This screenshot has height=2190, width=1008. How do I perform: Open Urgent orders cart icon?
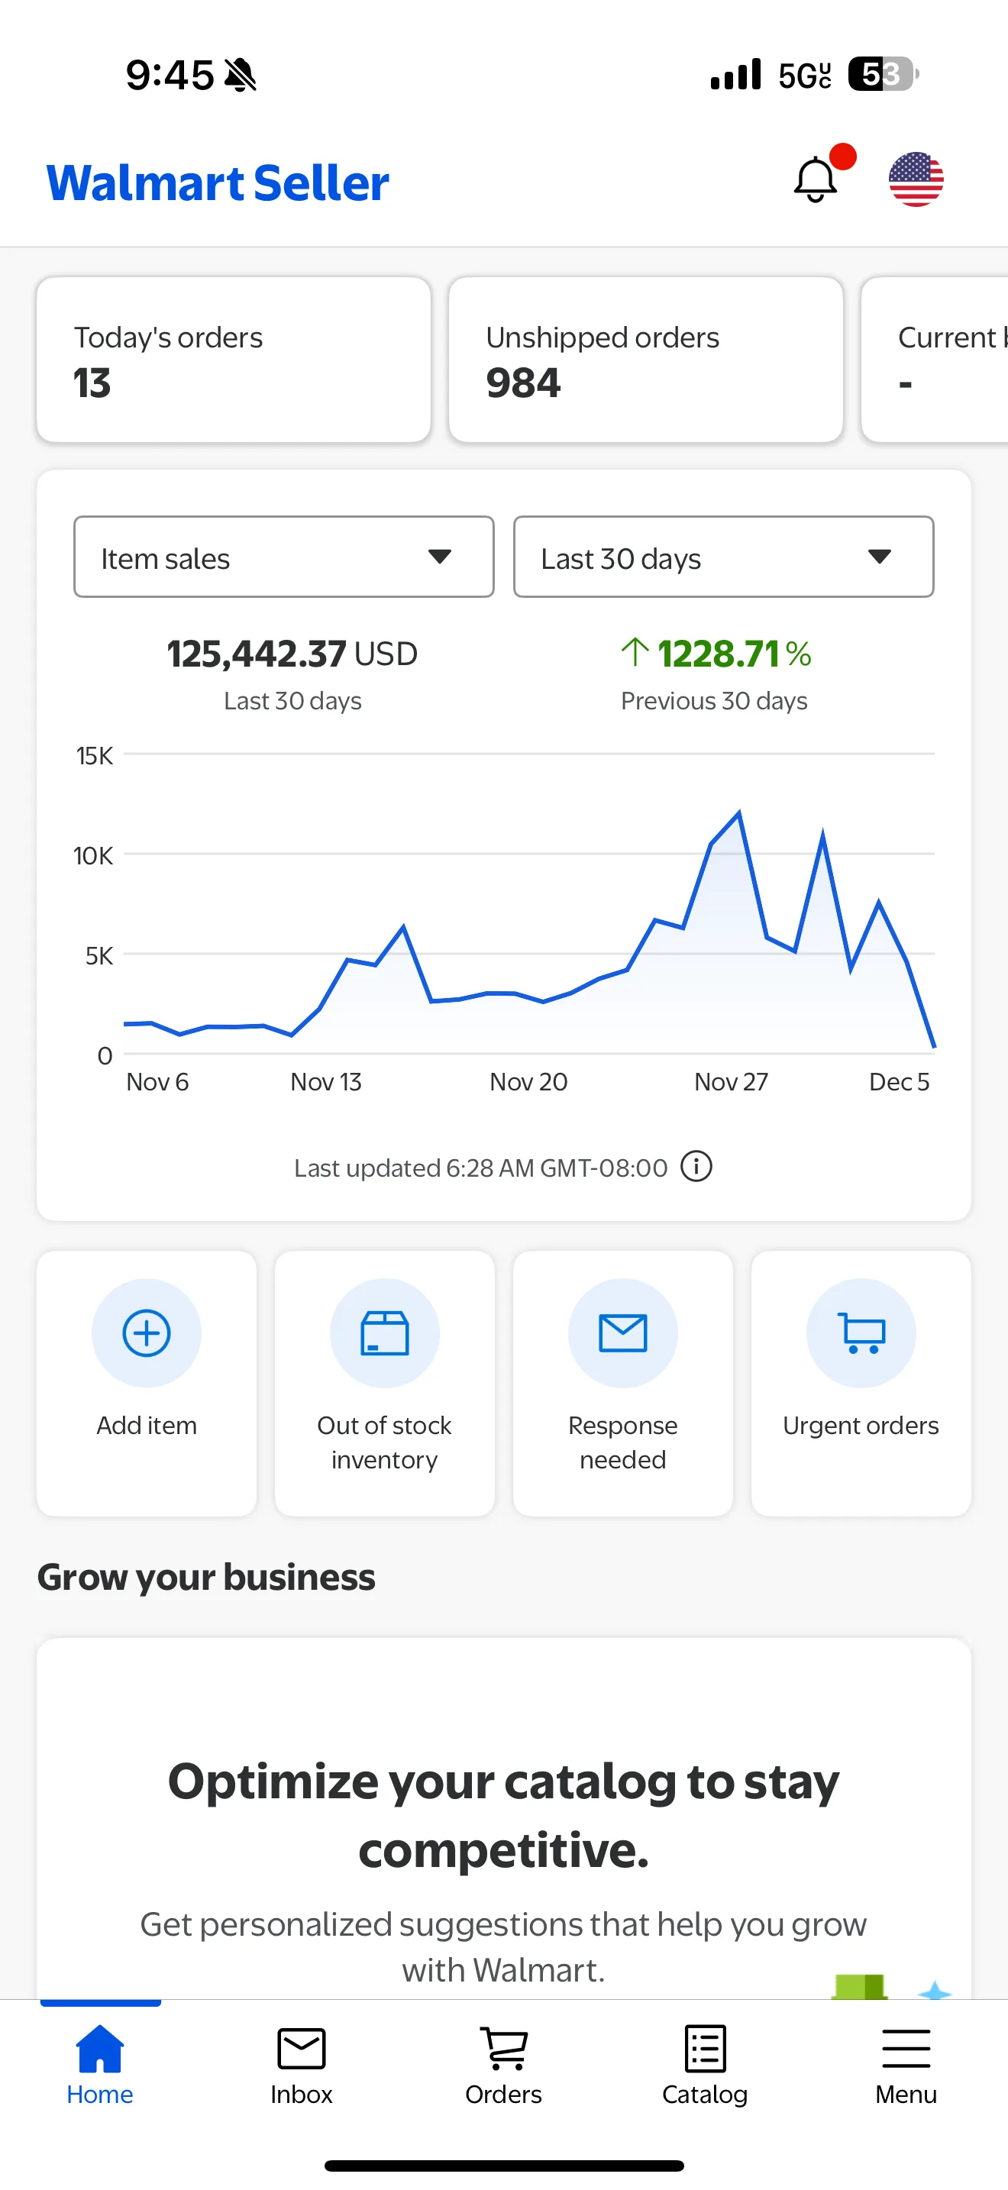pos(861,1332)
